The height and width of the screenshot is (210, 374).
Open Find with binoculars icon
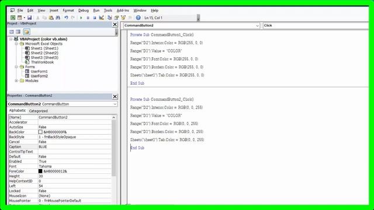click(x=58, y=17)
